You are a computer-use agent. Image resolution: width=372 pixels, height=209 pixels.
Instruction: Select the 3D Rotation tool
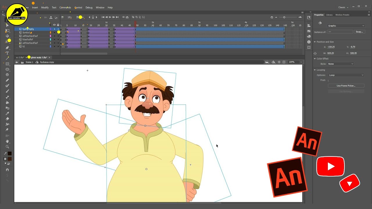tap(7, 36)
